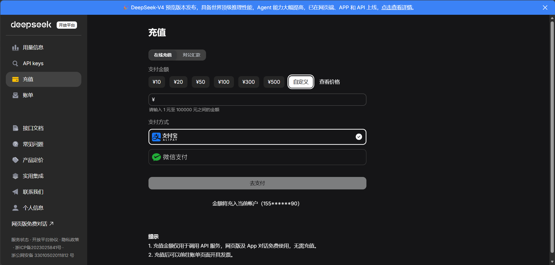
Task: Select the ¥50 payment amount
Action: tap(200, 82)
